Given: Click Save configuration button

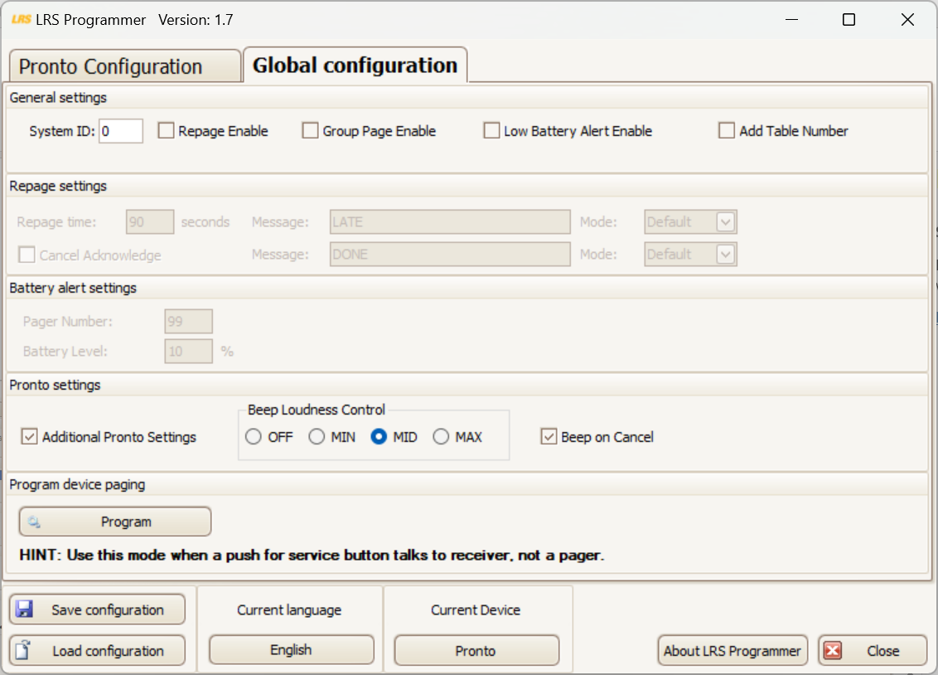Looking at the screenshot, I should [x=97, y=609].
